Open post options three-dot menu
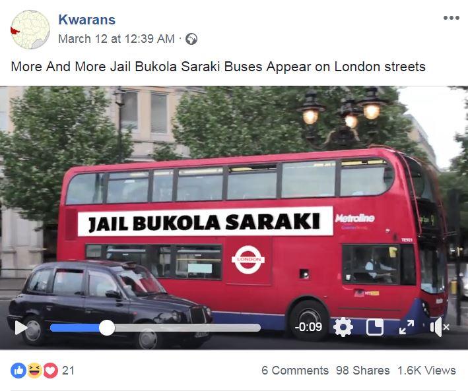This screenshot has width=468, height=391. pos(451,18)
